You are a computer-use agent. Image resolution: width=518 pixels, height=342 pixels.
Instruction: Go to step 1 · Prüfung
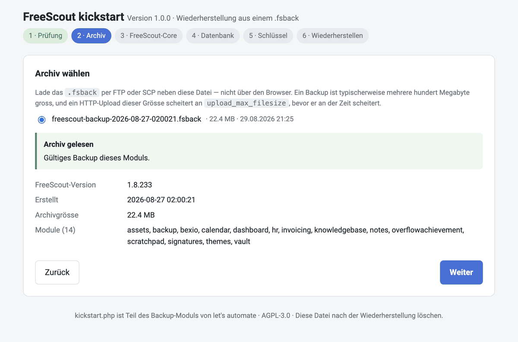pos(45,36)
